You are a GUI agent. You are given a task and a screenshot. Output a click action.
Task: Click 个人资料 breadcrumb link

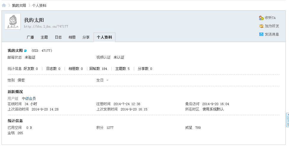tap(39, 5)
